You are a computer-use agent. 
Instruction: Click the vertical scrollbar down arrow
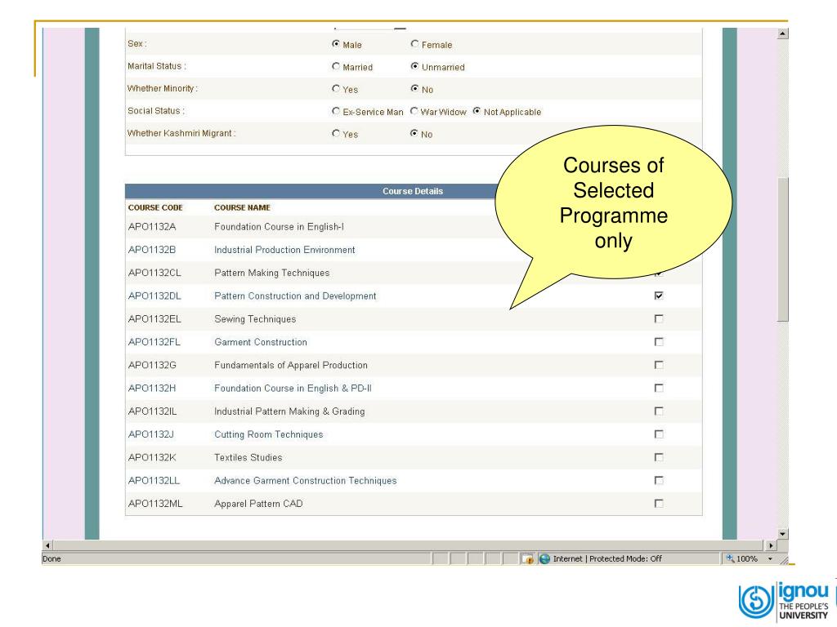pos(782,534)
